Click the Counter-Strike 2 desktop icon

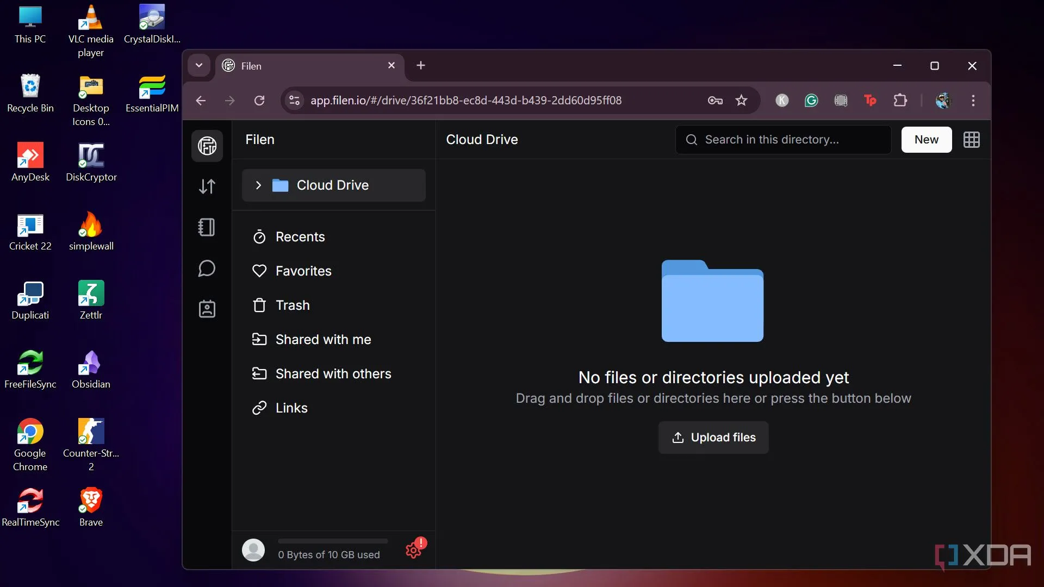pos(91,445)
